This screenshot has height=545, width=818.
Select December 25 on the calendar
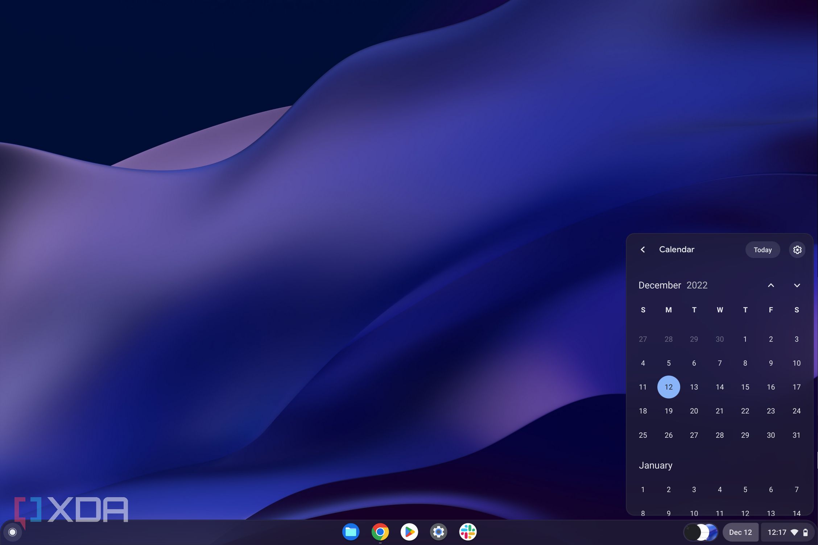click(x=643, y=435)
